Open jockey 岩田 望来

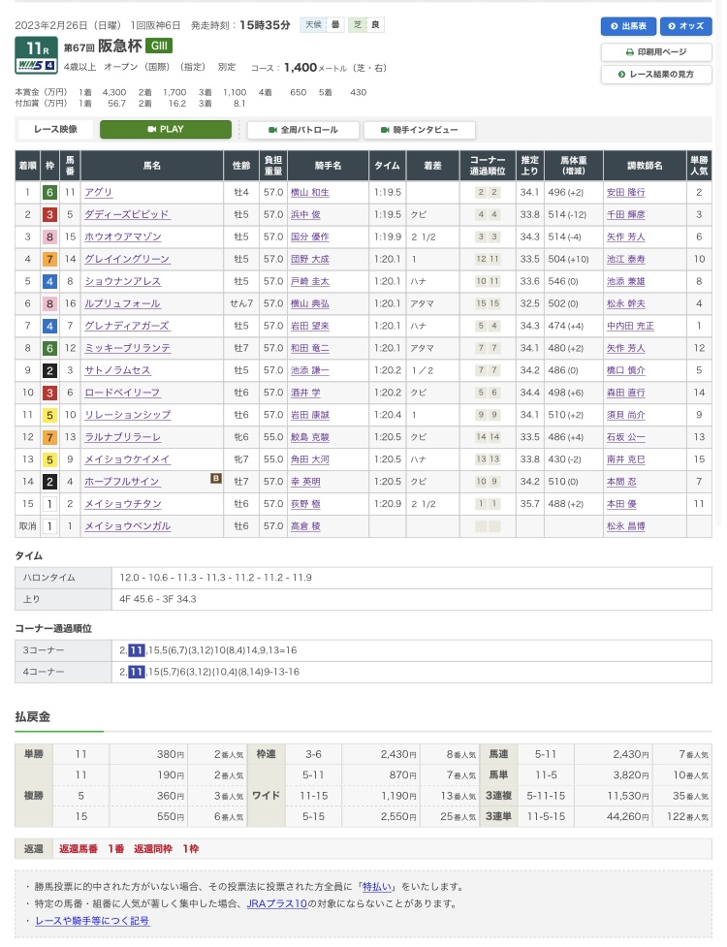(x=310, y=326)
